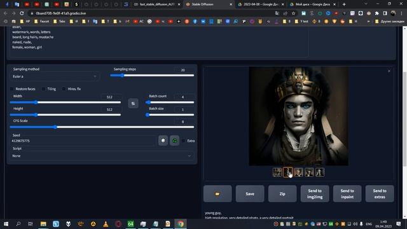Bookmark this page with the star icon

[294, 13]
